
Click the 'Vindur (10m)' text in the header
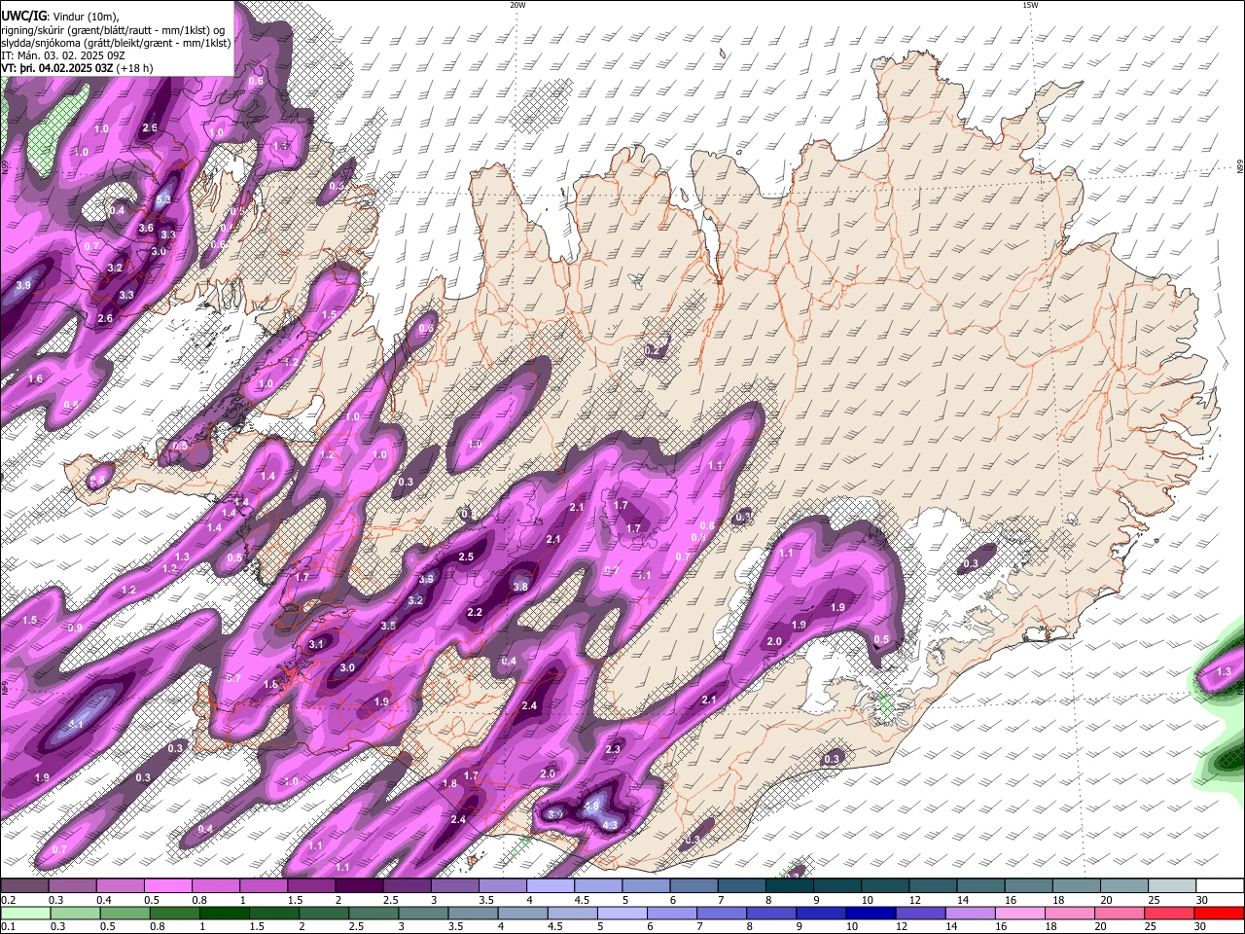[85, 17]
